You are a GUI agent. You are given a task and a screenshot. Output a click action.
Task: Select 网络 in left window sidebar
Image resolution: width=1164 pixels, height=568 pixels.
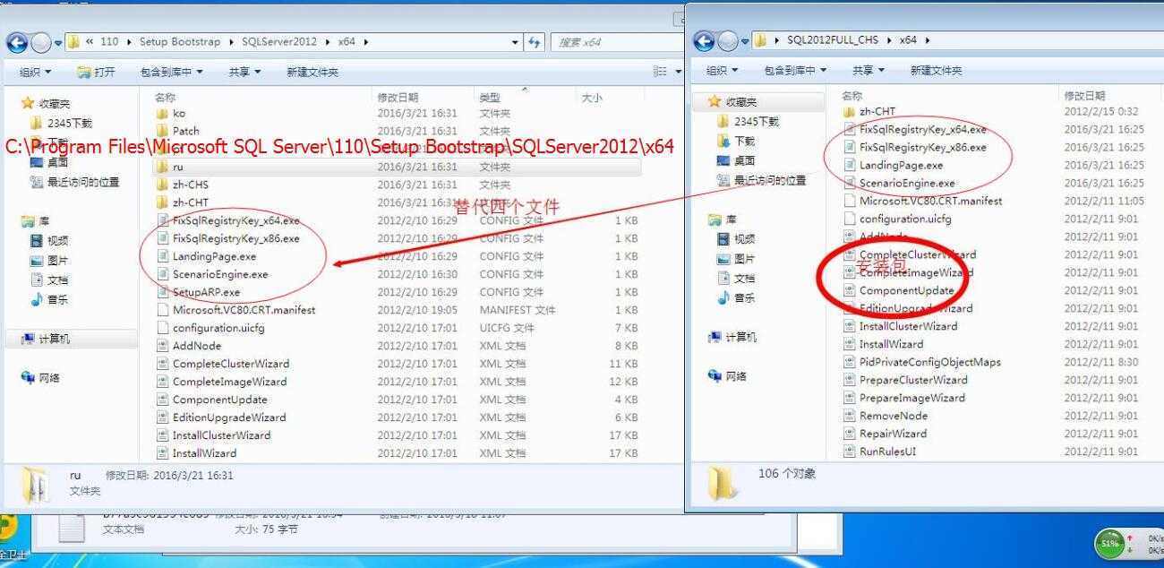[x=40, y=378]
